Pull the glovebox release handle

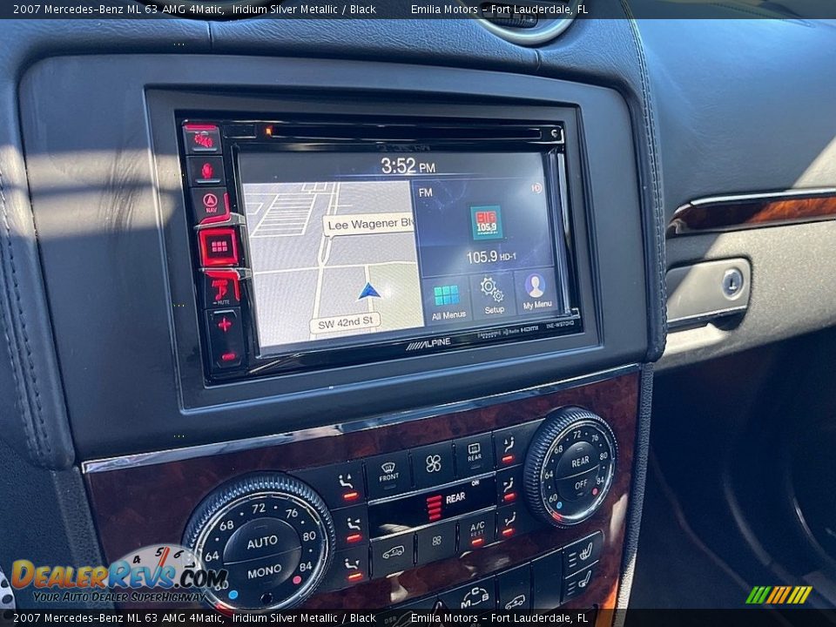coord(707,293)
